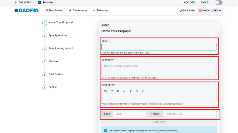This screenshot has width=238, height=133.
Task: Toggle italic formatting in Description editor
Action: tap(131, 91)
